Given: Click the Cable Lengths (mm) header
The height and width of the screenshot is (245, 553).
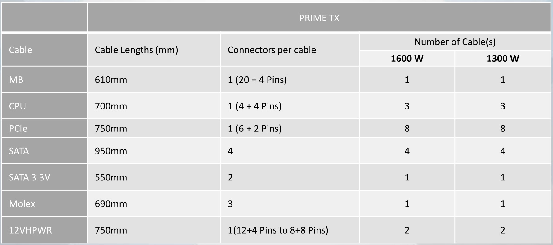Looking at the screenshot, I should point(136,50).
